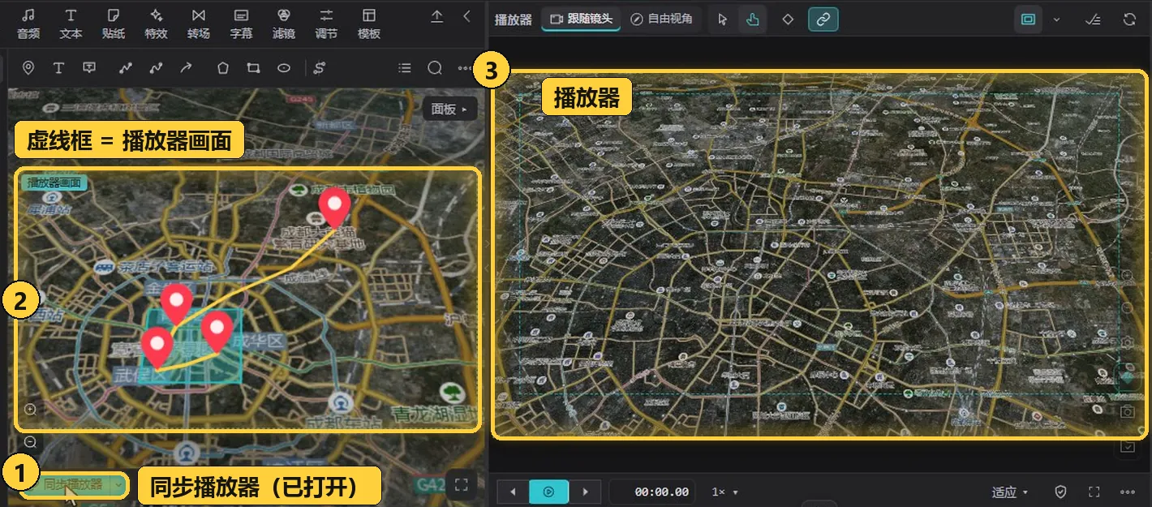Open the 文本 text panel
1152x507 pixels.
pos(71,24)
